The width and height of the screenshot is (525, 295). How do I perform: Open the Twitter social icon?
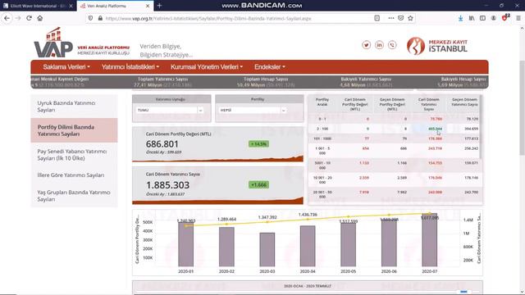[x=367, y=45]
